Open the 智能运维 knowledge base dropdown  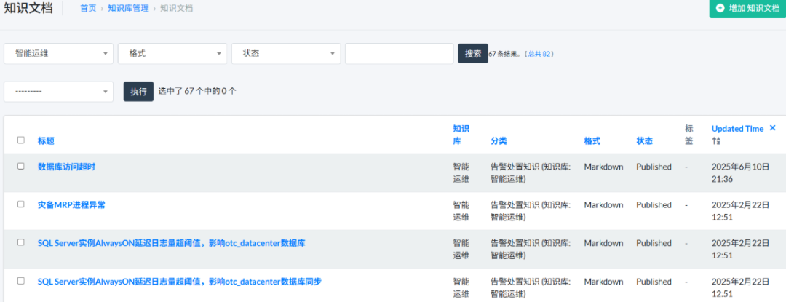pos(59,53)
